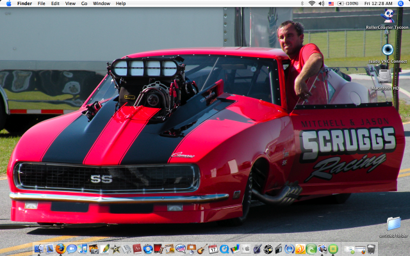The image size is (410, 256).
Task: Open the clapperboard video app in Dock
Action: click(278, 248)
